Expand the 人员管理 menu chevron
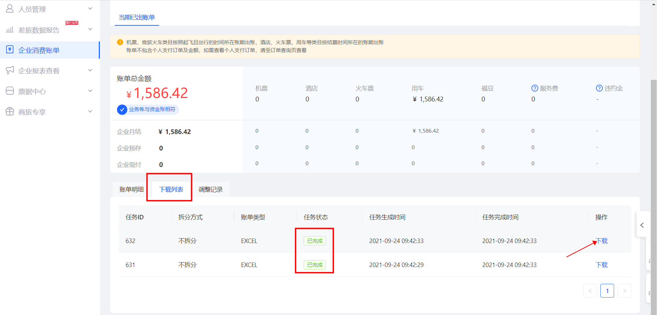Viewport: 657px width, 315px height. pyautogui.click(x=90, y=9)
